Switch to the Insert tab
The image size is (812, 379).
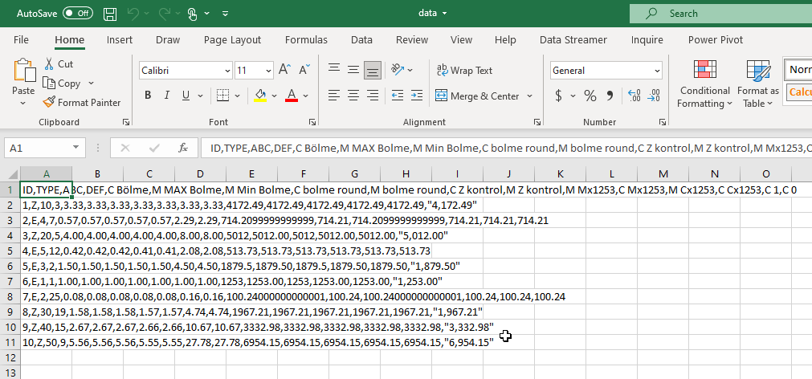(x=120, y=40)
